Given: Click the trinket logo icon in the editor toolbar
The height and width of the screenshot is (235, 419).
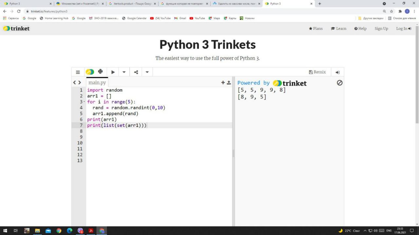Looking at the screenshot, I should click(90, 72).
